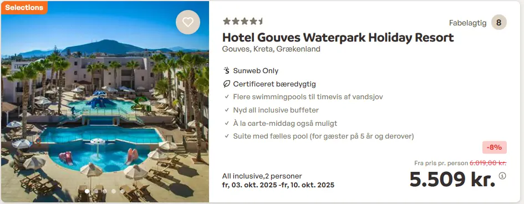The image size is (524, 204).
Task: Click the Gouves, Kreta, Grækenland location text
Action: click(x=271, y=49)
